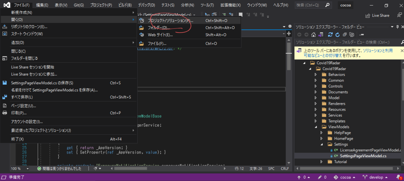This screenshot has height=181, width=404.
Task: Dismiss the yellow info bar
Action: click(402, 51)
